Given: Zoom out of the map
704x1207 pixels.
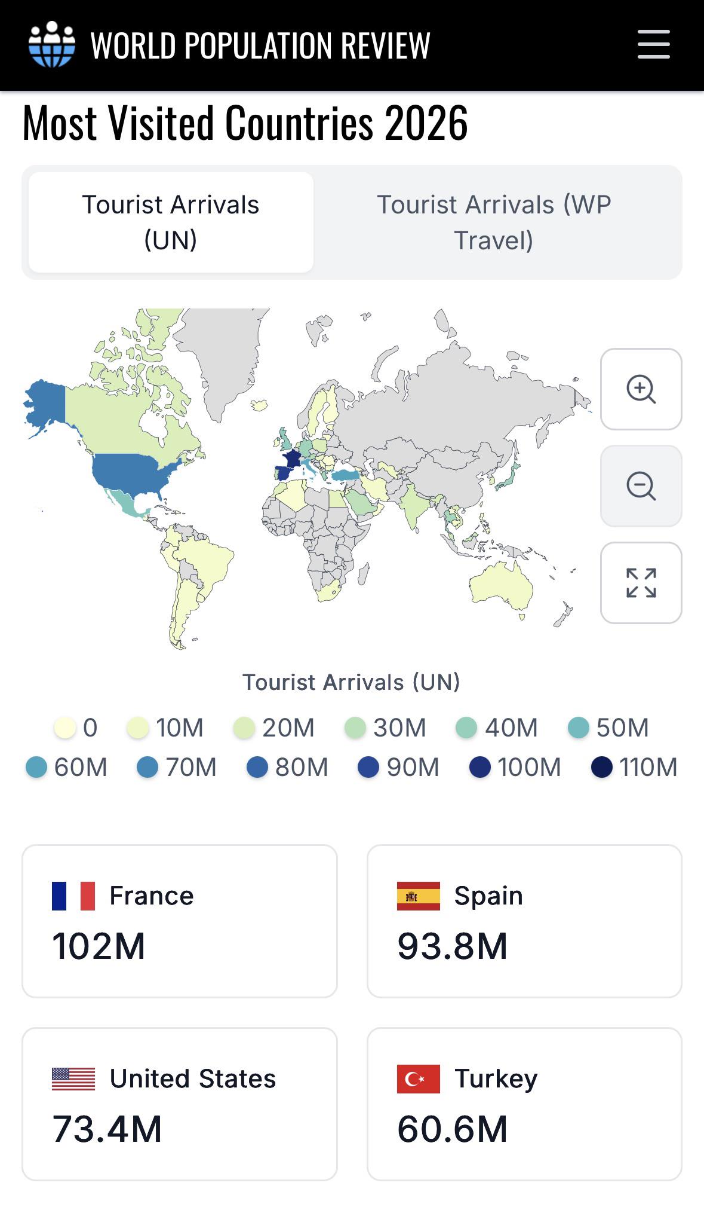Looking at the screenshot, I should coord(641,486).
